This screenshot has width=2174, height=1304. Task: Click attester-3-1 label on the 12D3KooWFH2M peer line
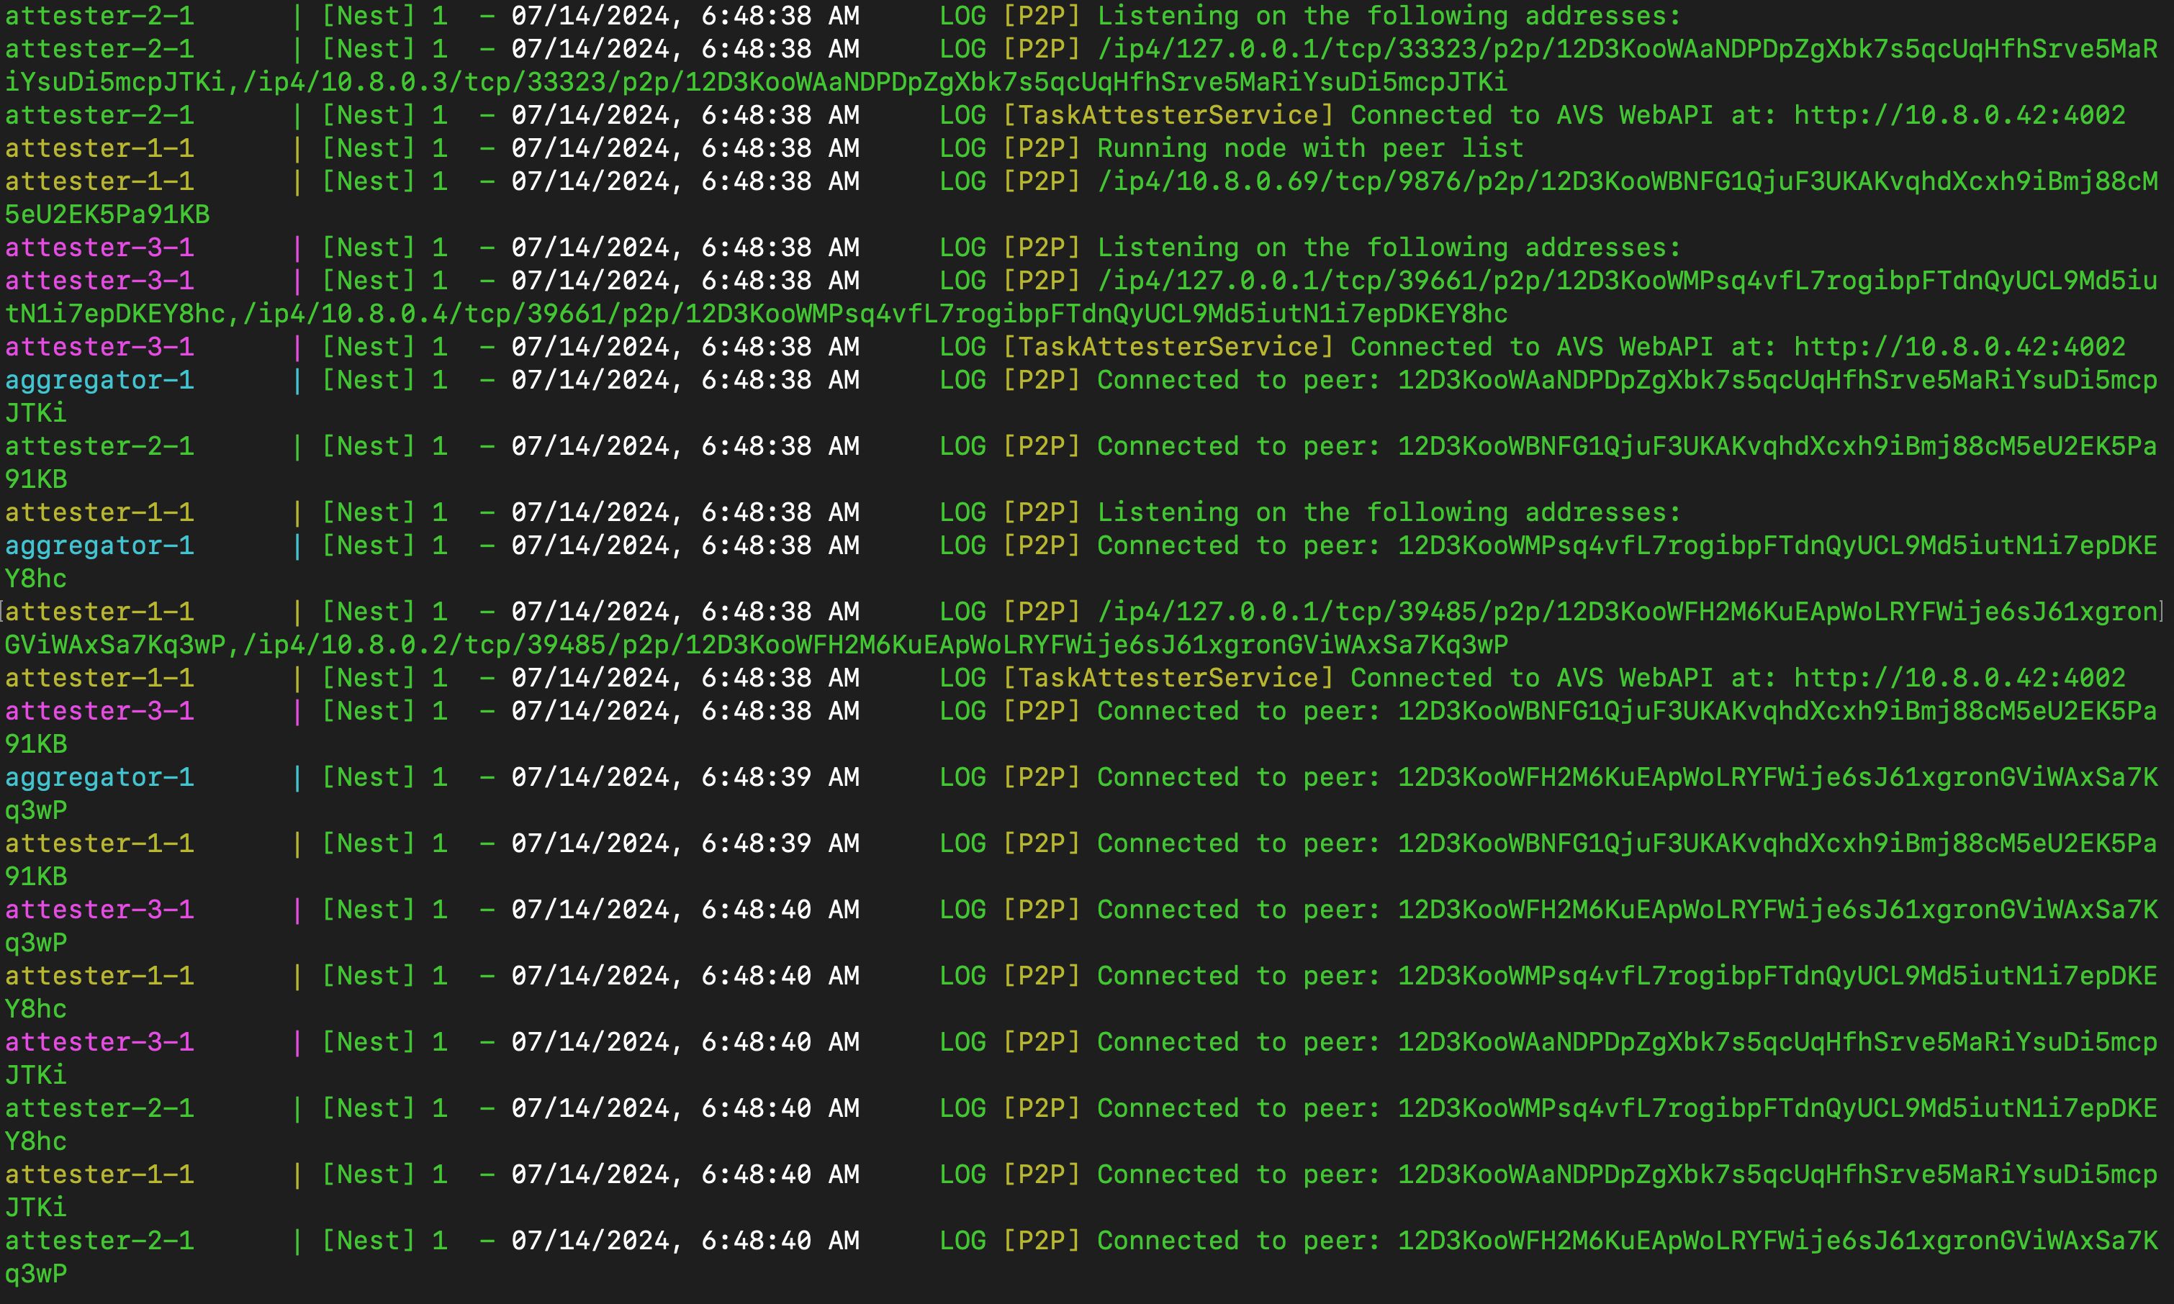click(99, 910)
